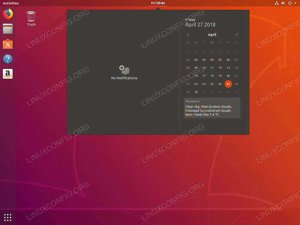Select Saturday April 07 in calendar

[x=237, y=60]
